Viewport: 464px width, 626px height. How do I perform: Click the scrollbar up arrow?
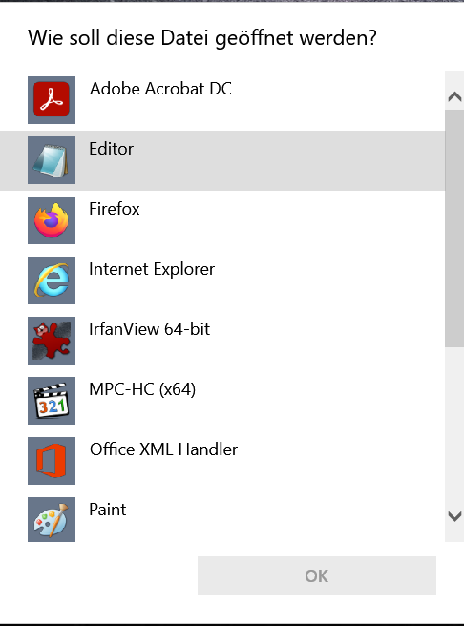tap(454, 96)
